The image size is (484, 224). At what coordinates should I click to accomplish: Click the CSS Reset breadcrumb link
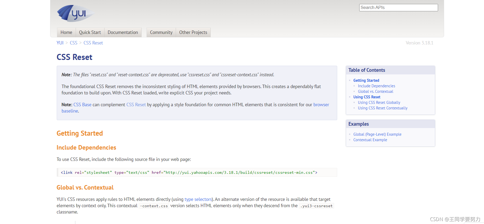(x=93, y=43)
